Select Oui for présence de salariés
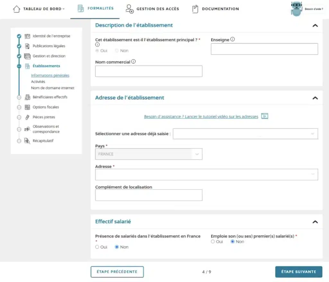This screenshot has width=329, height=282. (x=97, y=247)
